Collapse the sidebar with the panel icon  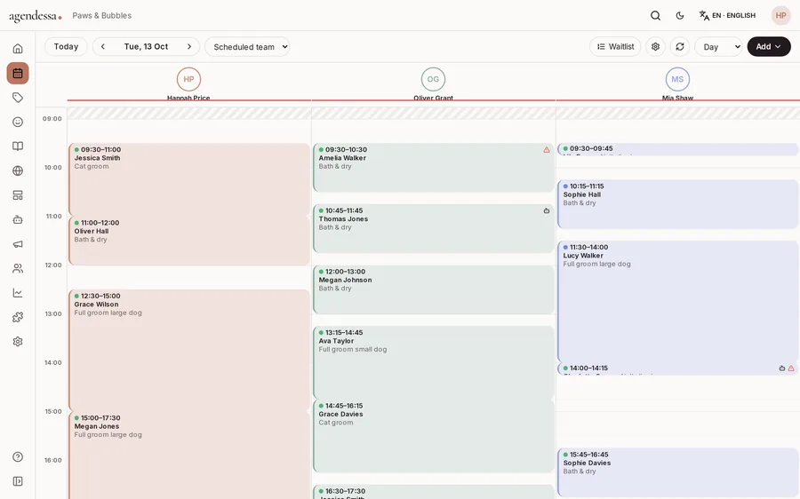18,481
